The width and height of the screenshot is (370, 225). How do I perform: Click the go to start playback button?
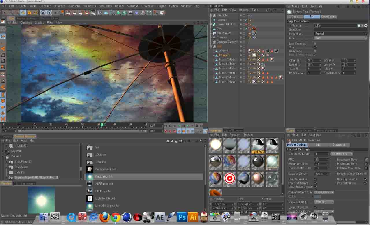point(166,126)
